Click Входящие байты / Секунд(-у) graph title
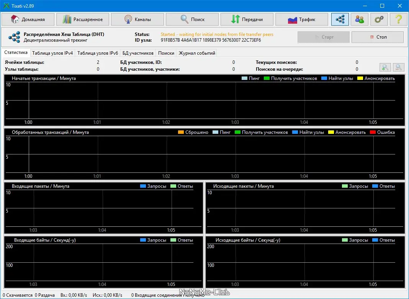 coord(45,240)
